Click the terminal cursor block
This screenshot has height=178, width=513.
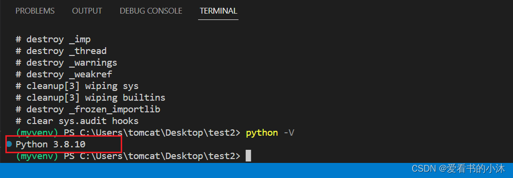[248, 156]
